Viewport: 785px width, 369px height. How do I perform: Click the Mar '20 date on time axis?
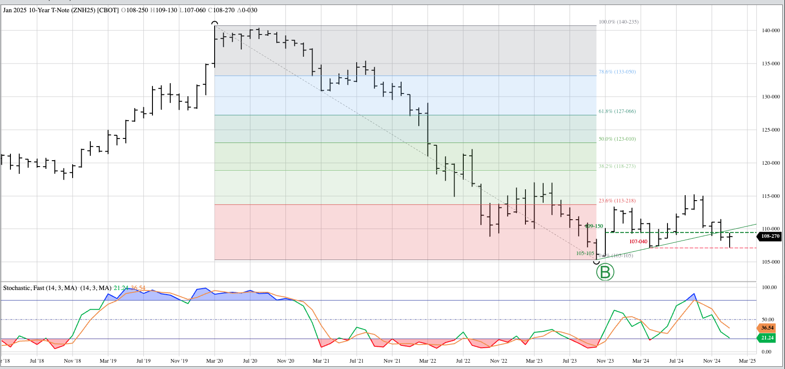click(x=215, y=361)
